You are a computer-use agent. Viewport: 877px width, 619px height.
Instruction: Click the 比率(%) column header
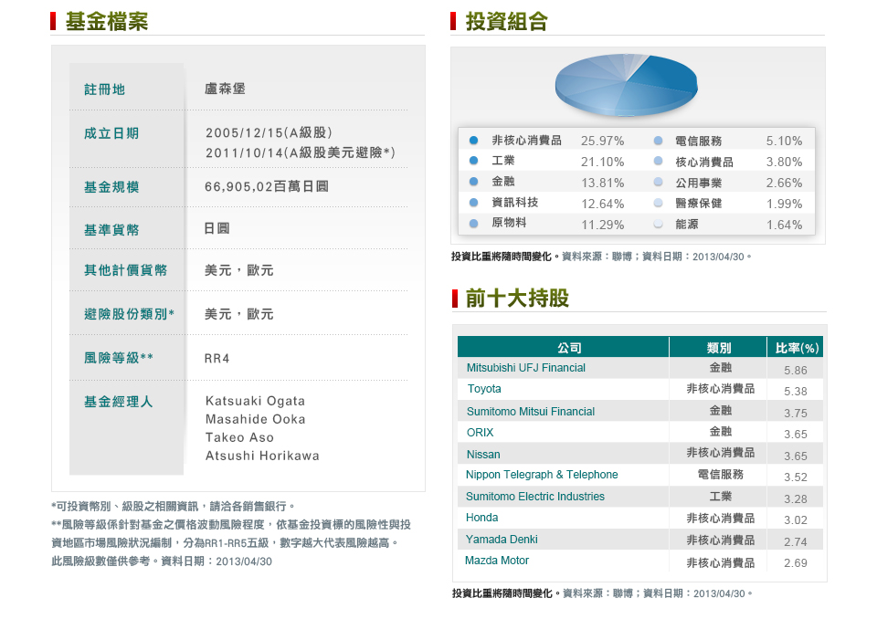tap(797, 348)
